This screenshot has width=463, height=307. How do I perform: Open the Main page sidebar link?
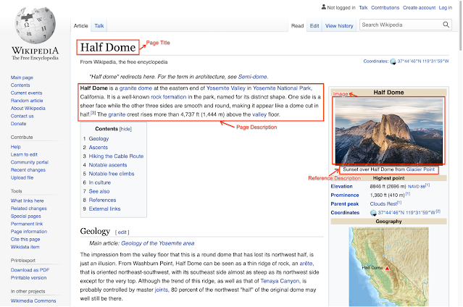22,77
